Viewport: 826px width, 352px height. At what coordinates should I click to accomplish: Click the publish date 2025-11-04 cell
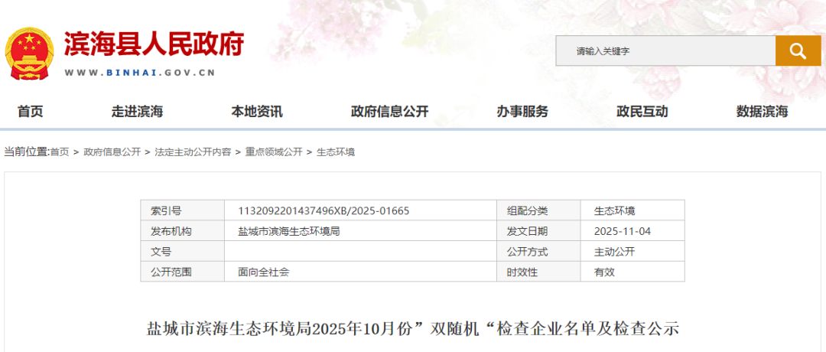623,231
